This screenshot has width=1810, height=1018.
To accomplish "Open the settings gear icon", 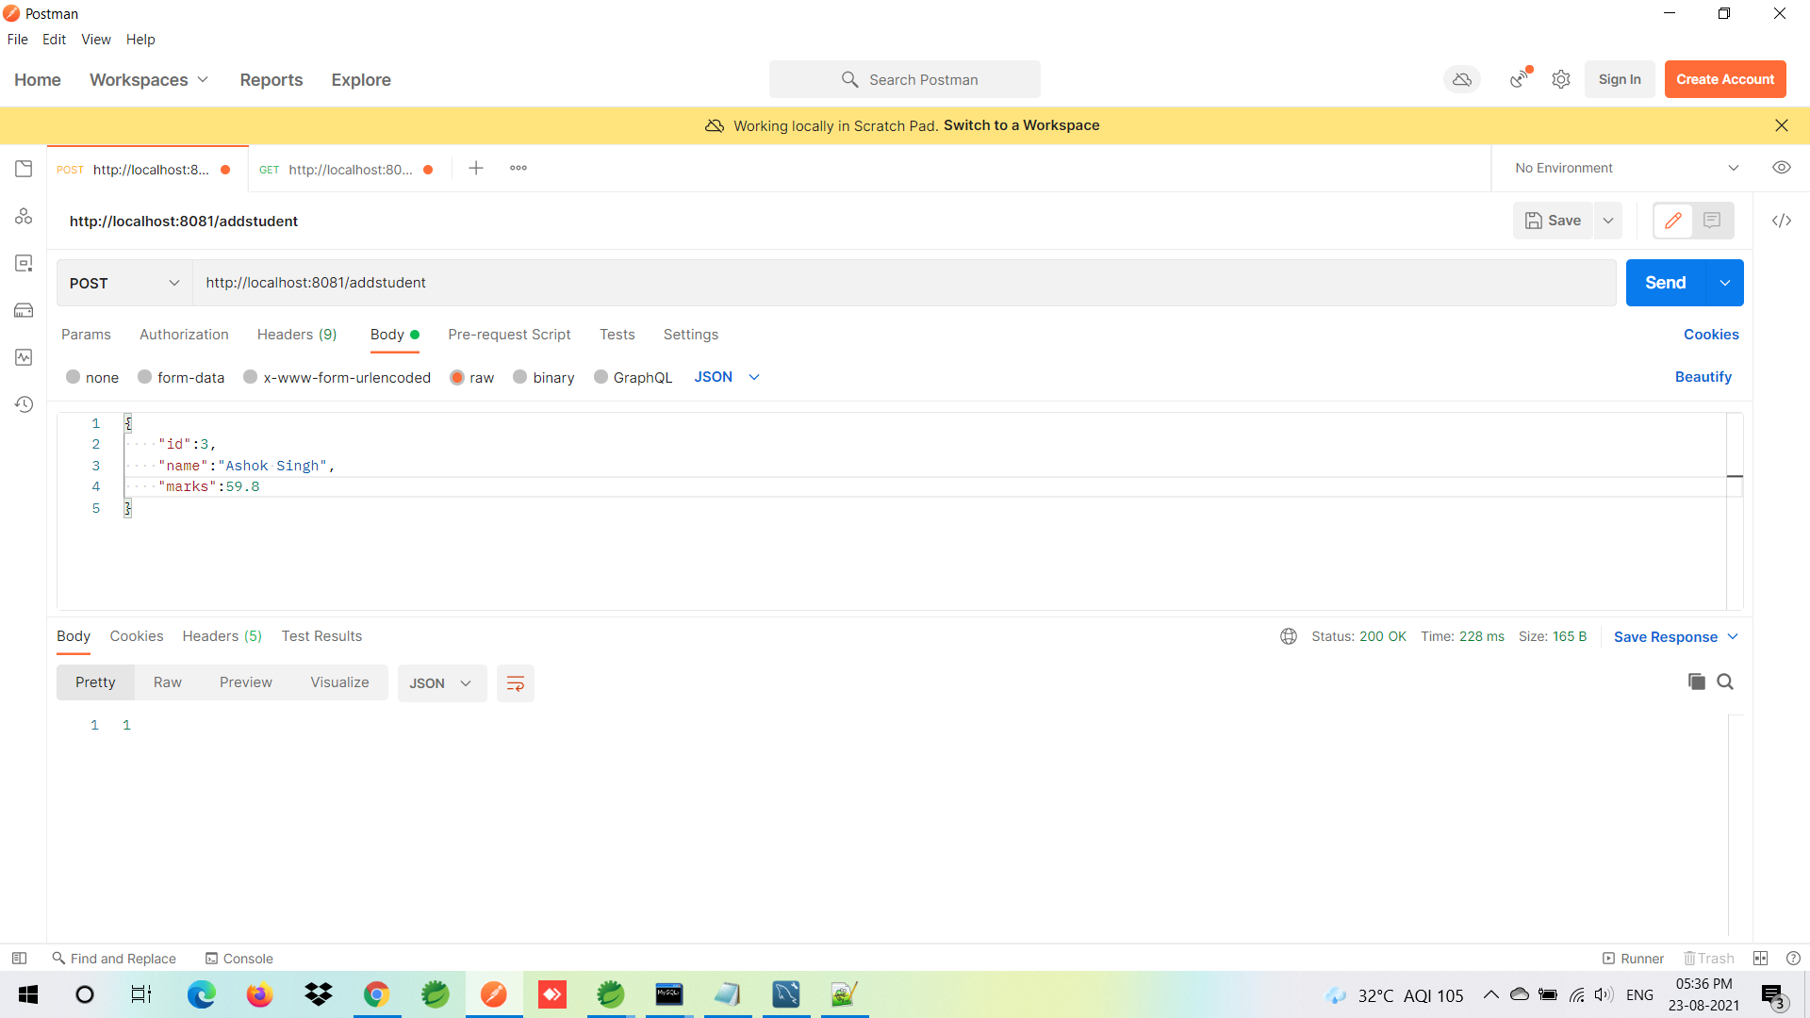I will pos(1561,79).
